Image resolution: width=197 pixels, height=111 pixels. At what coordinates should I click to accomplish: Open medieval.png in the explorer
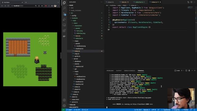point(81,46)
